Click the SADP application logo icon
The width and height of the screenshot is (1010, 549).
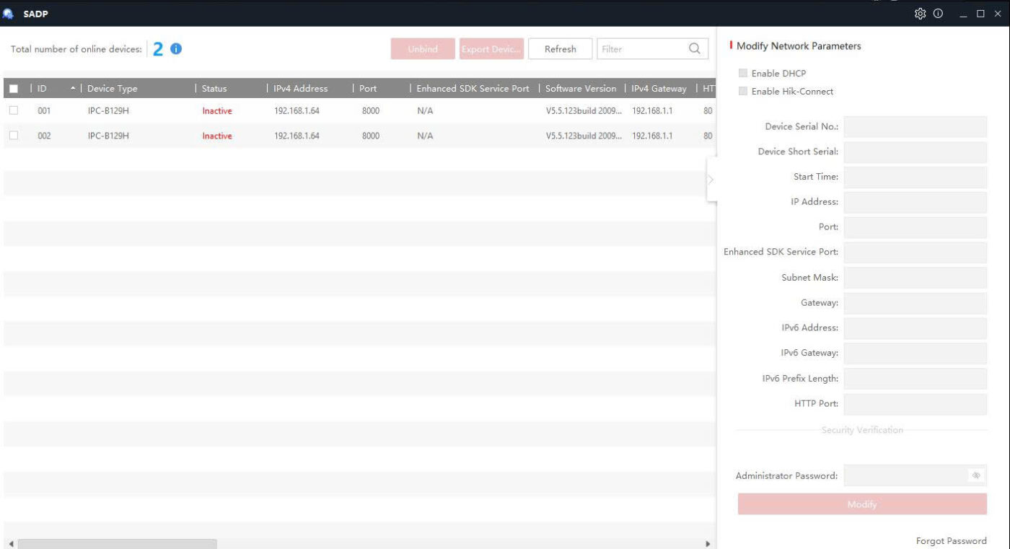pyautogui.click(x=10, y=14)
